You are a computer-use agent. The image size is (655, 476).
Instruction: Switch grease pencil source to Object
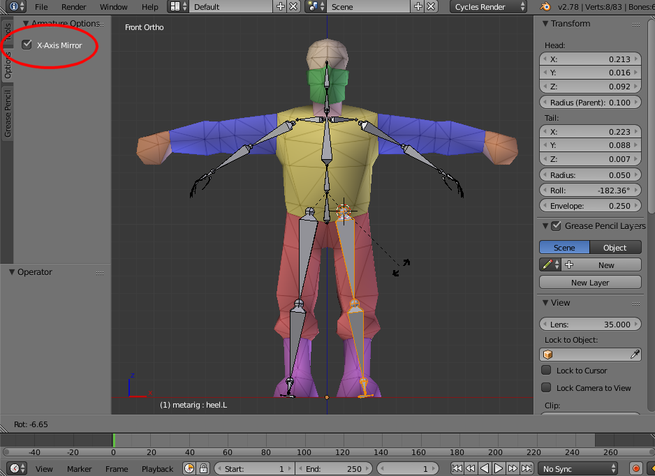pos(615,247)
